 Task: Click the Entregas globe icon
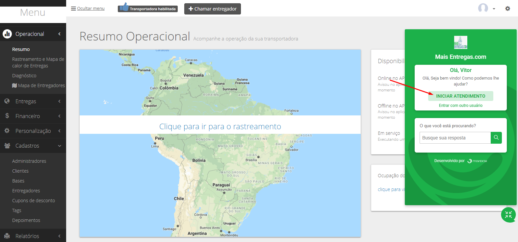point(7,101)
